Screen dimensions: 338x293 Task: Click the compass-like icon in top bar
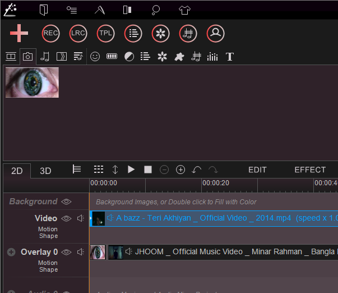(x=100, y=10)
